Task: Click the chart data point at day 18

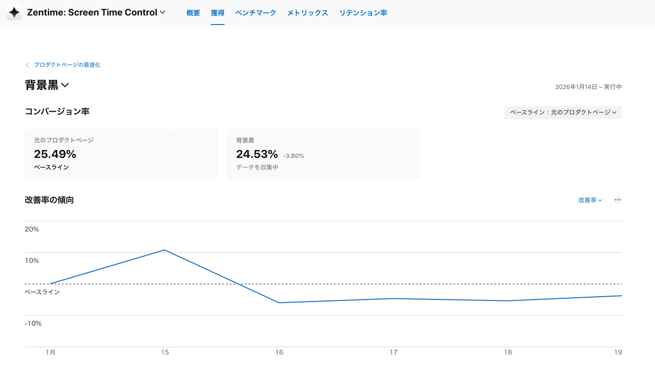Action: point(508,300)
